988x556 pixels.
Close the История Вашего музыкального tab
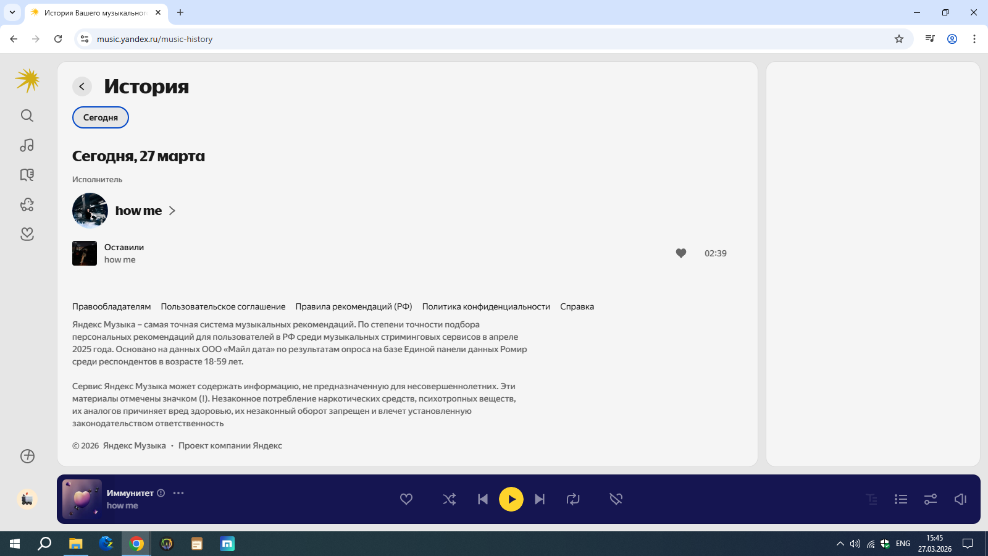click(x=158, y=12)
